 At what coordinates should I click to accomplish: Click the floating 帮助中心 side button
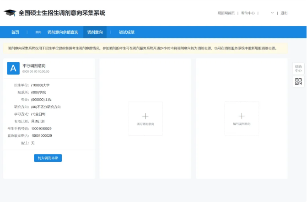click(x=298, y=69)
